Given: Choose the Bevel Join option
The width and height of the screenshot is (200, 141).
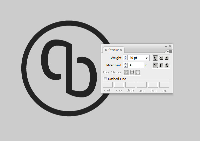Looking at the screenshot, I should 167,66.
